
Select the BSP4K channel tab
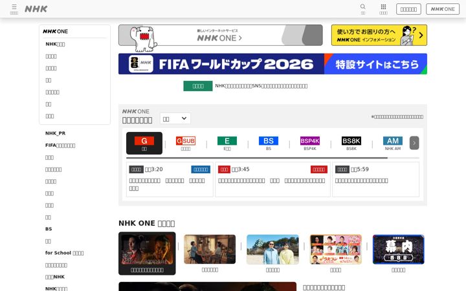310,143
